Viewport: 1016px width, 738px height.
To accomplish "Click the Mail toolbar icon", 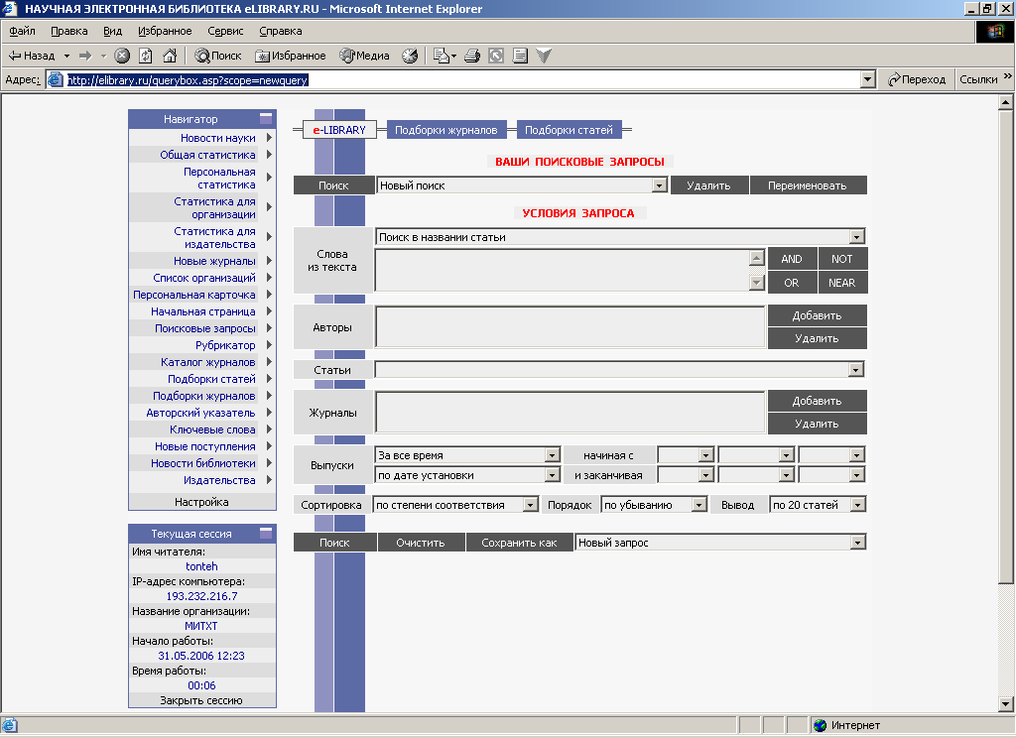I will click(444, 56).
